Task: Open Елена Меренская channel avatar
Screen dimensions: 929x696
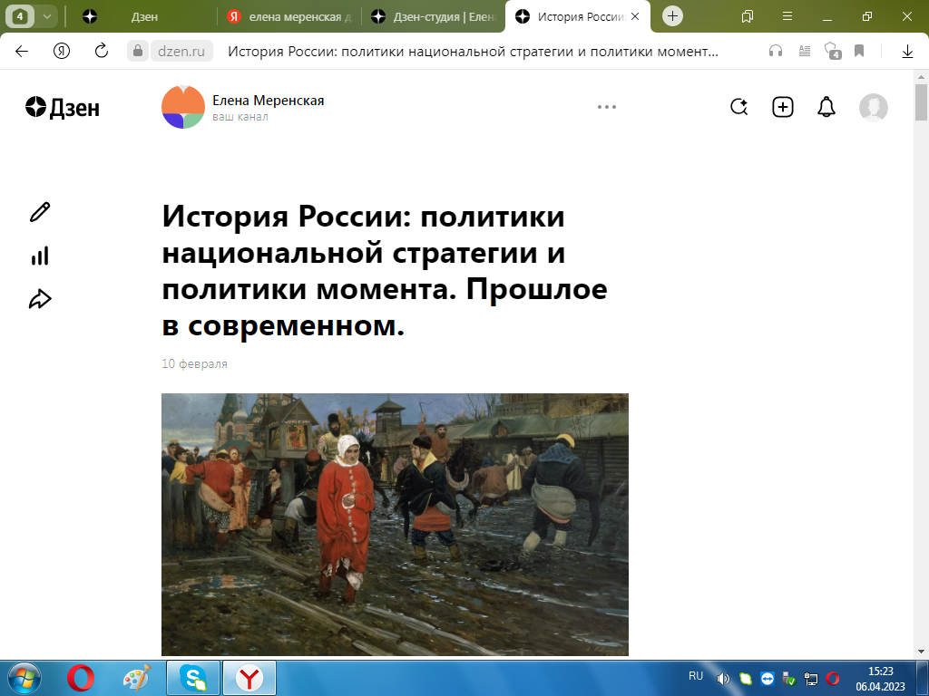Action: click(x=183, y=107)
